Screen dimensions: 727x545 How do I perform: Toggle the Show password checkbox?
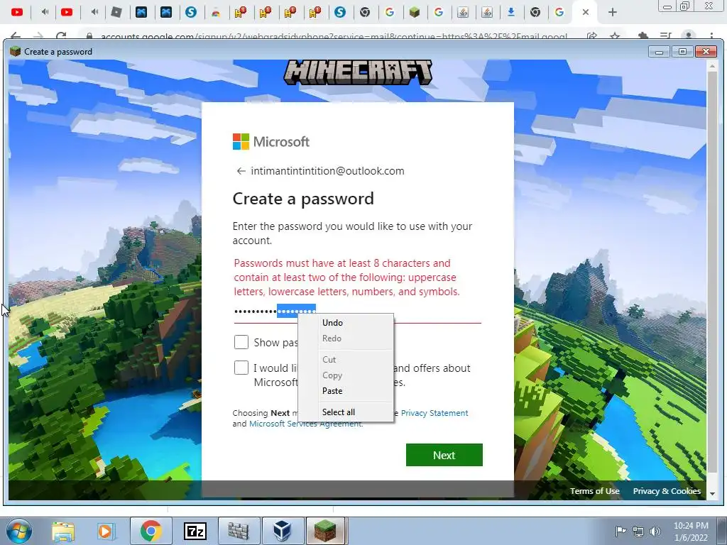pyautogui.click(x=241, y=343)
